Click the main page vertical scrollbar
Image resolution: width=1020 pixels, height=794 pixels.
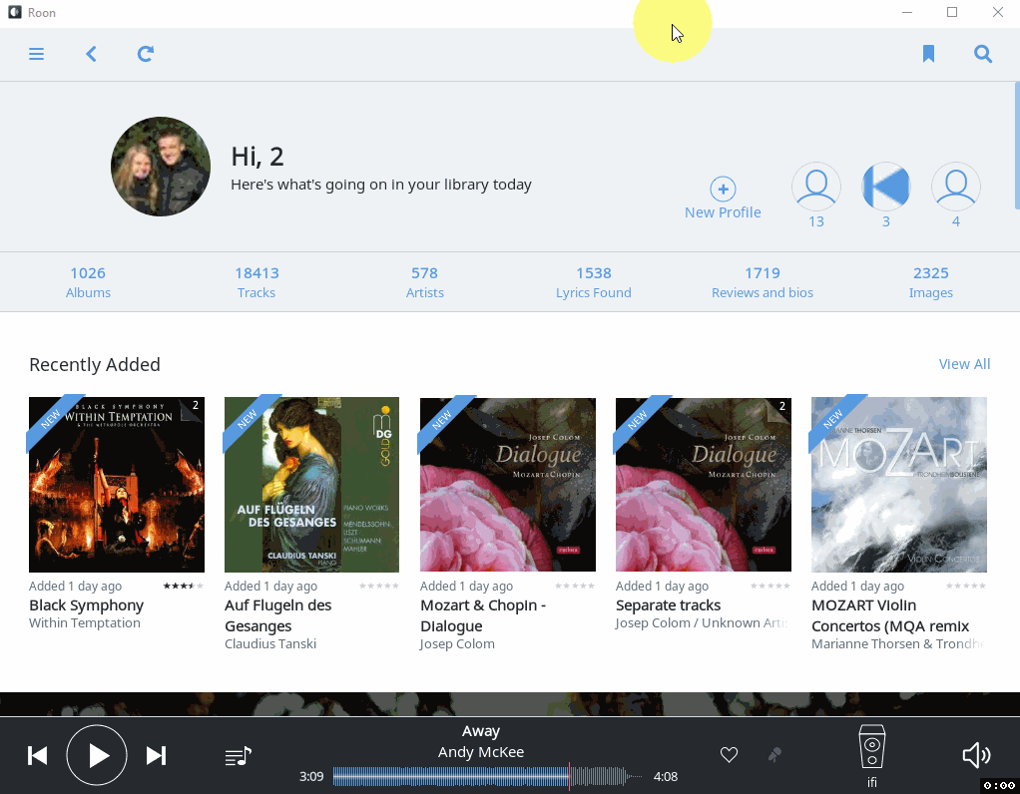[x=1017, y=147]
